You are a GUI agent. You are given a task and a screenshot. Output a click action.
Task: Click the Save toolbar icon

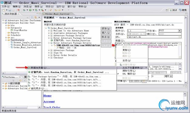click(10, 10)
